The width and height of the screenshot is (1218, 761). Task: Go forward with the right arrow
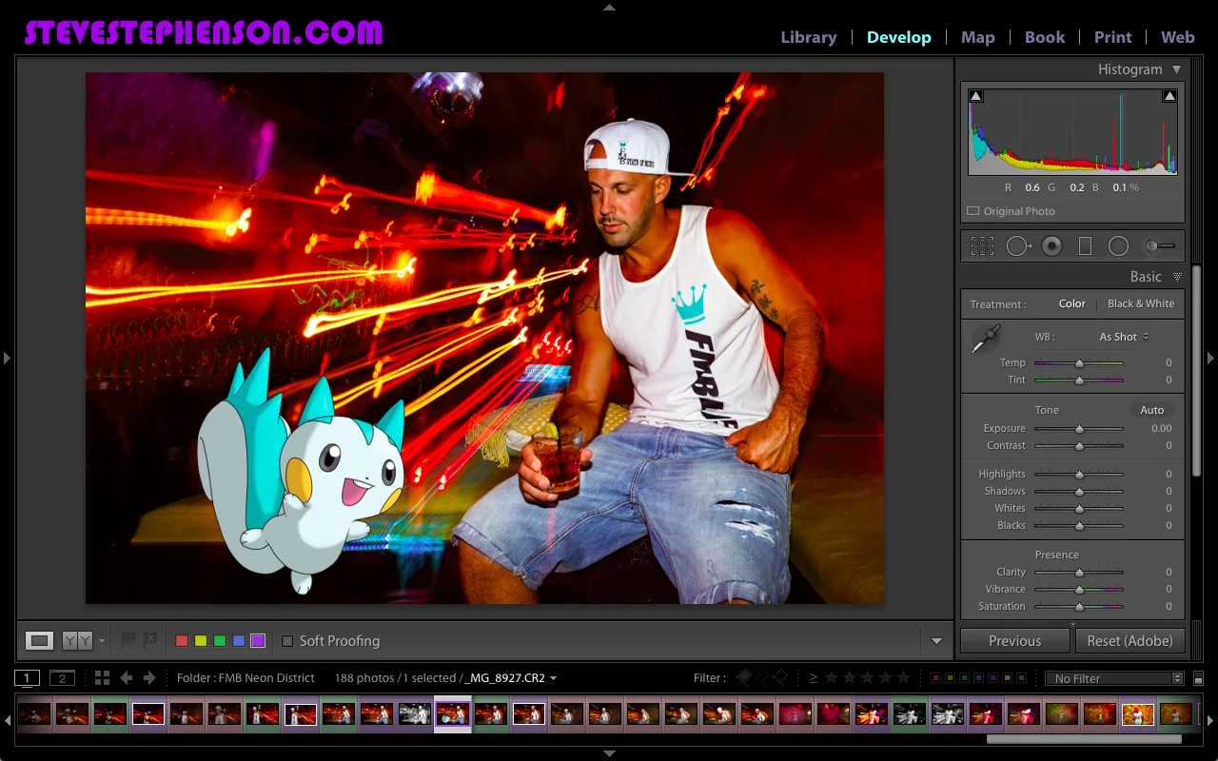pyautogui.click(x=149, y=678)
